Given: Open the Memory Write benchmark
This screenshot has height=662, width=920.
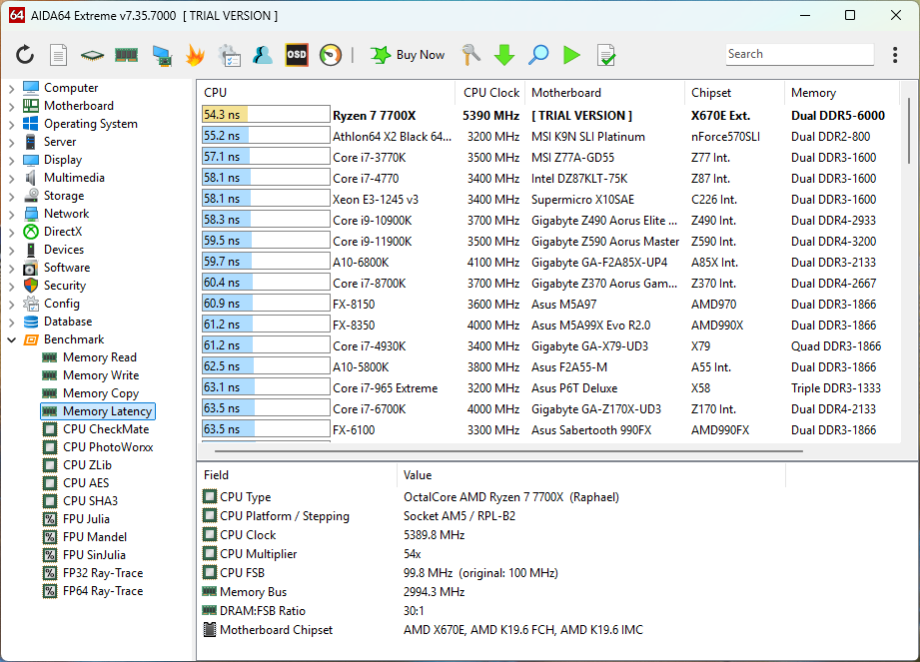Looking at the screenshot, I should point(101,375).
